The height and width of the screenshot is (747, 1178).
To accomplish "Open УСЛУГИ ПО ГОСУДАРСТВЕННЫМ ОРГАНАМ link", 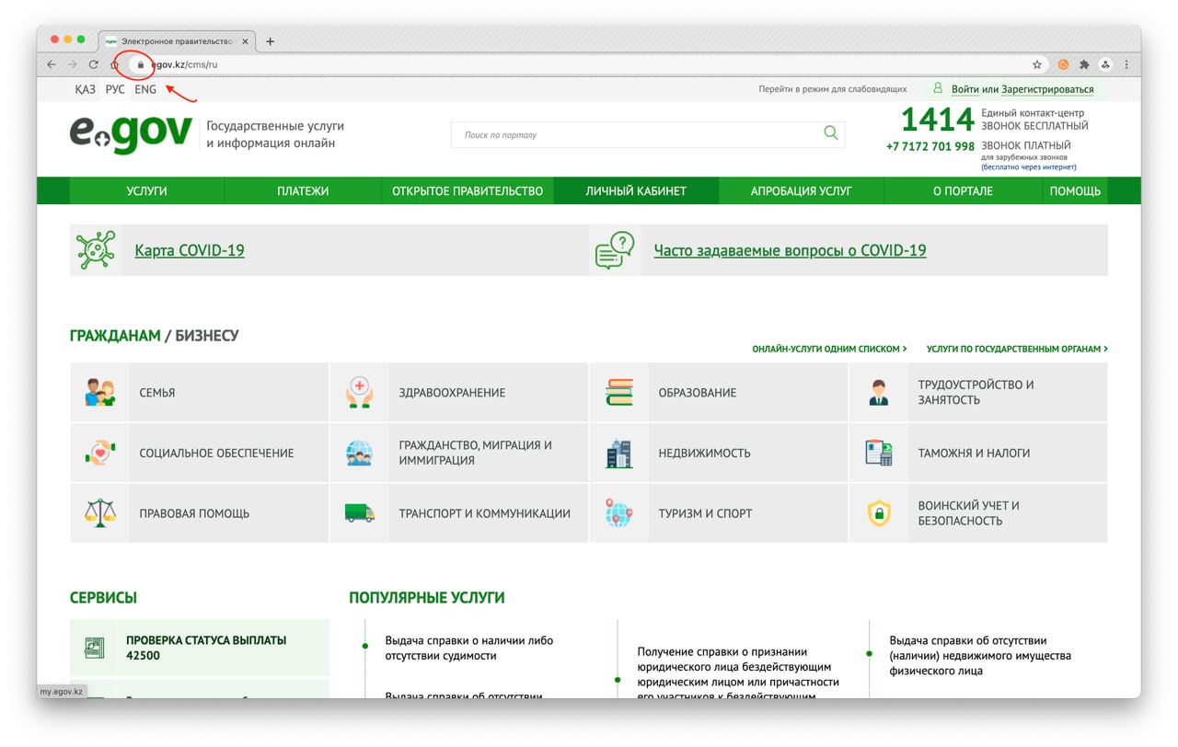I will click(x=1017, y=350).
